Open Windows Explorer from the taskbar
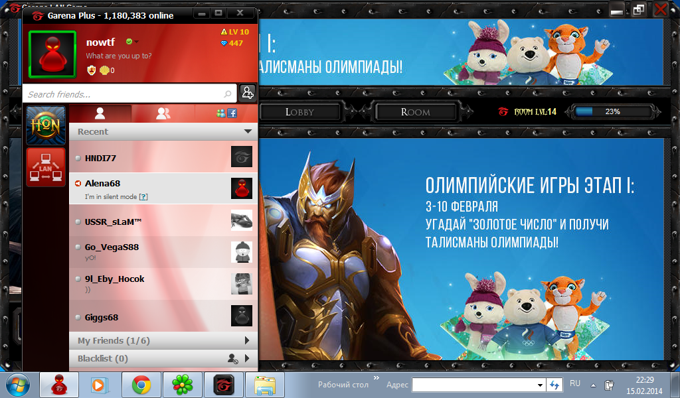Image resolution: width=680 pixels, height=398 pixels. pos(265,385)
